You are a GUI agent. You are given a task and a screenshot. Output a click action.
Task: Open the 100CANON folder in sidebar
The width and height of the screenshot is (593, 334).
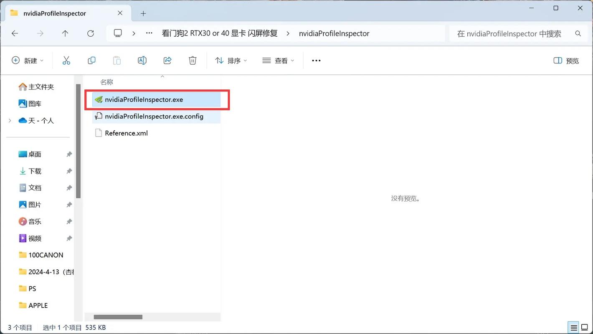41,255
